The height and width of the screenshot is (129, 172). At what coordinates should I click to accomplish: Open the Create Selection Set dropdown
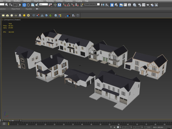92,4
